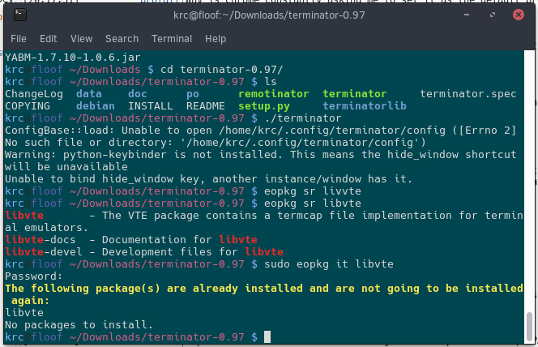The width and height of the screenshot is (538, 347).
Task: Click 'YABM-1.7.10-1.0.6.jar' text
Action: click(73, 58)
